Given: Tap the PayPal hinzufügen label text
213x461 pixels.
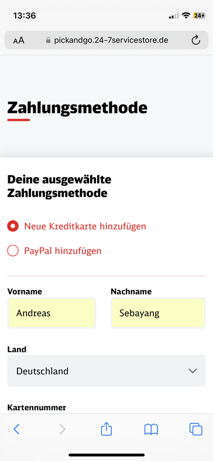Looking at the screenshot, I should click(63, 251).
